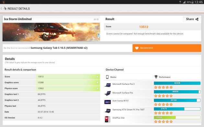Tap the star rating under Acer Iconia W701
Screen dimensions: 204x127
[164, 104]
